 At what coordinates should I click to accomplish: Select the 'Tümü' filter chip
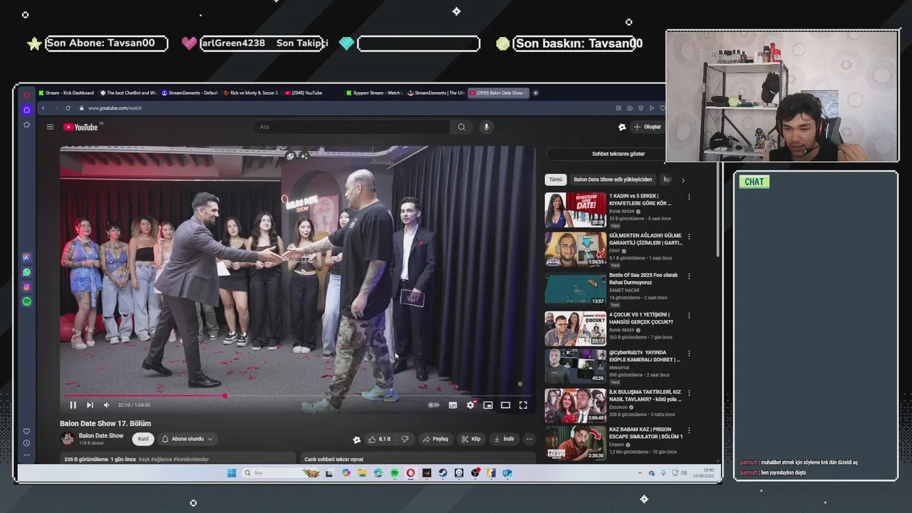click(555, 180)
